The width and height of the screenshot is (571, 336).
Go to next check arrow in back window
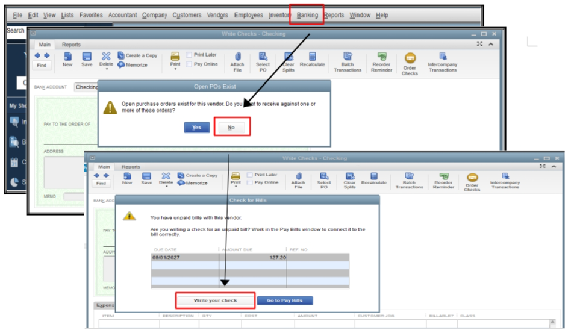46,55
